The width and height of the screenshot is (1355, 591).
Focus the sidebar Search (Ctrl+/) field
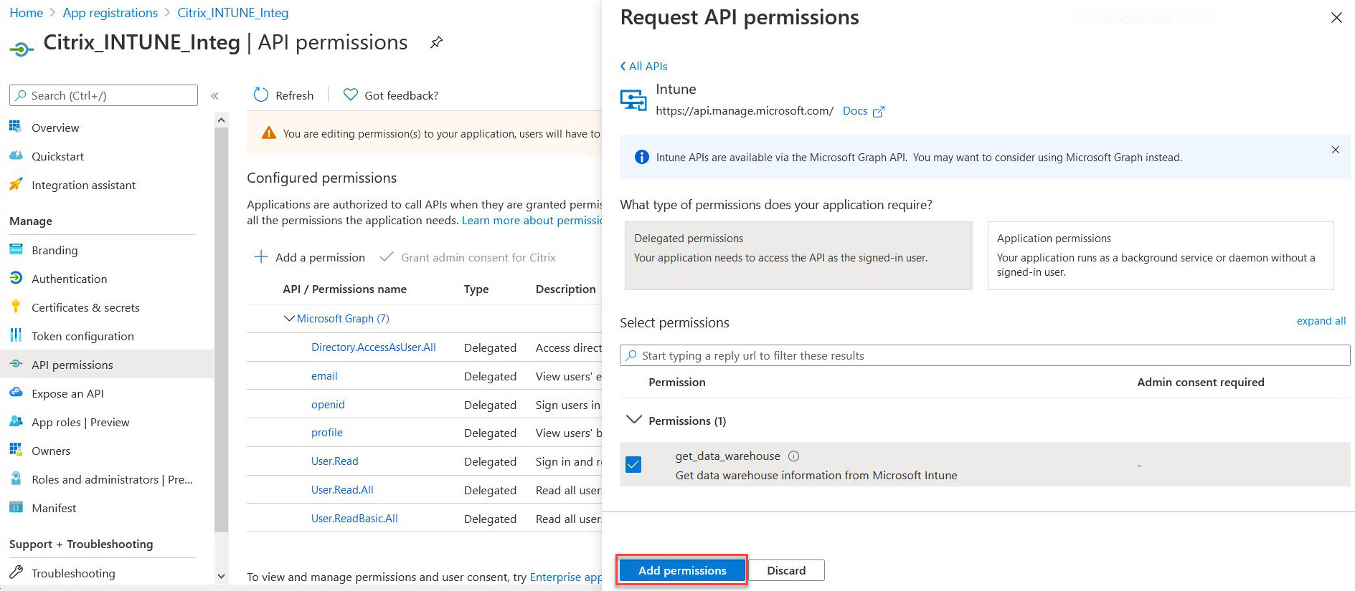pos(103,95)
